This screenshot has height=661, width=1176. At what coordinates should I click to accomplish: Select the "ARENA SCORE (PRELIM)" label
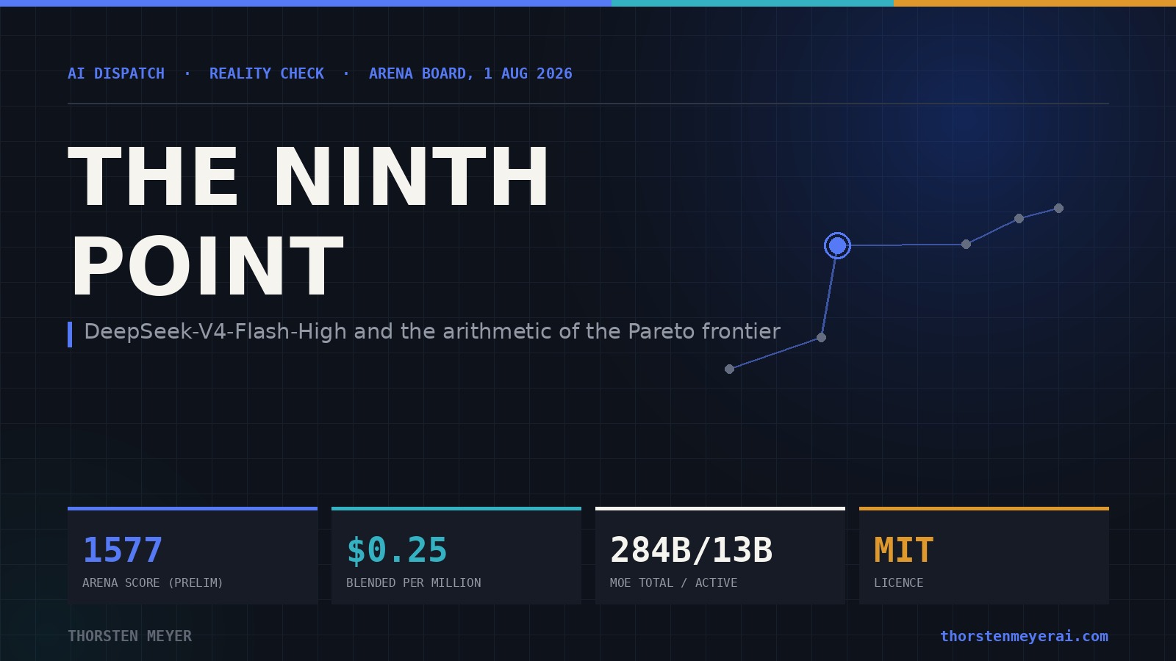pyautogui.click(x=153, y=582)
